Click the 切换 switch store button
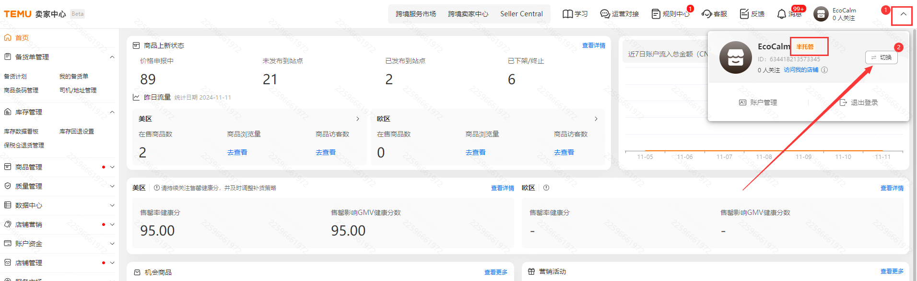 [x=881, y=57]
